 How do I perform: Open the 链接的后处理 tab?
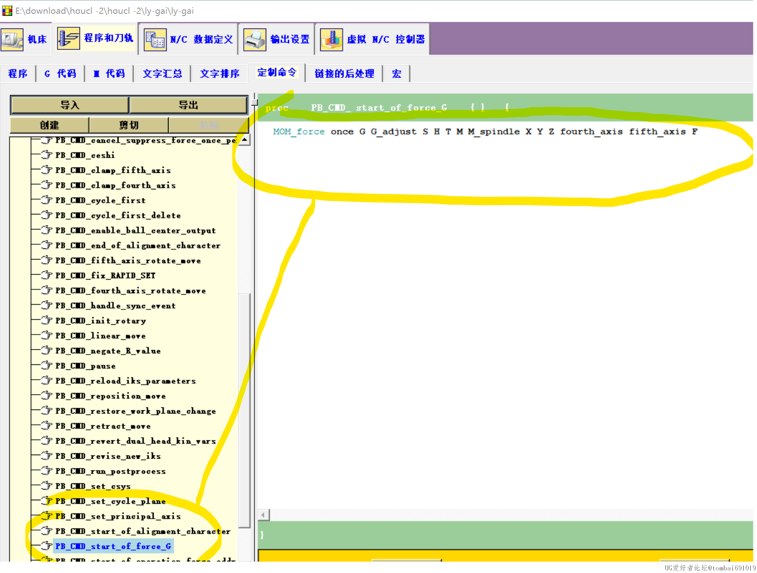tap(344, 73)
